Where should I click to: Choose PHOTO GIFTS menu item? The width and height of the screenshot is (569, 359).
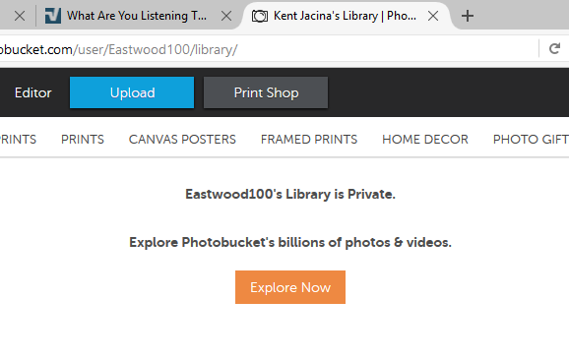pyautogui.click(x=531, y=140)
